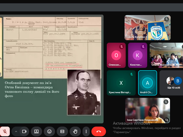Click the present screen icon
Screen dimensions: 183x137
36,132
